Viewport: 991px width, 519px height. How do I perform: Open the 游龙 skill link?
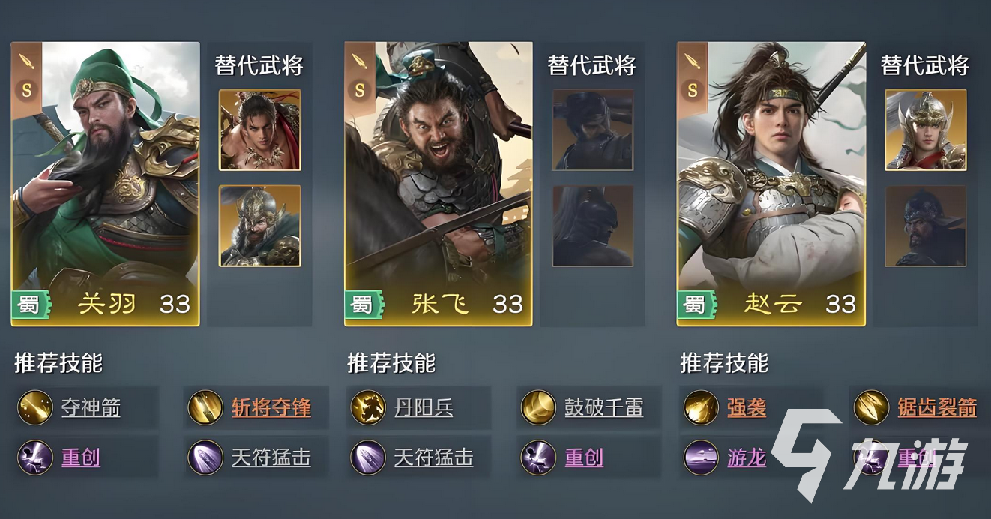click(x=747, y=457)
